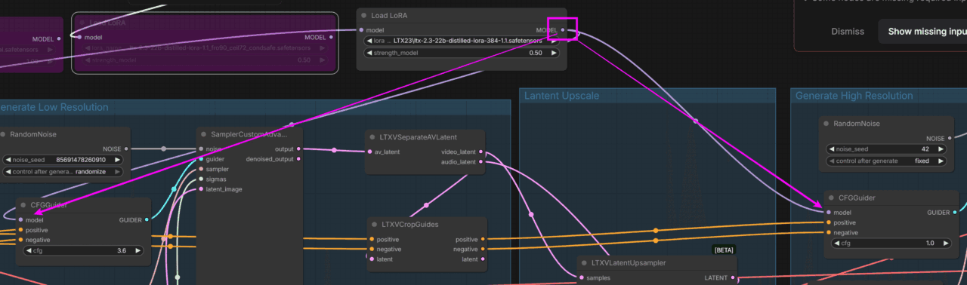This screenshot has width=967, height=285.
Task: Click the MODEL output slot on active Load LoRA
Action: (x=563, y=30)
